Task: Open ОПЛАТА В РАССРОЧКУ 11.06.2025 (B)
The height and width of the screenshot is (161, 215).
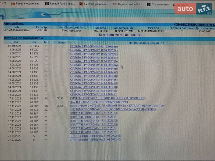Action: pyautogui.click(x=94, y=54)
